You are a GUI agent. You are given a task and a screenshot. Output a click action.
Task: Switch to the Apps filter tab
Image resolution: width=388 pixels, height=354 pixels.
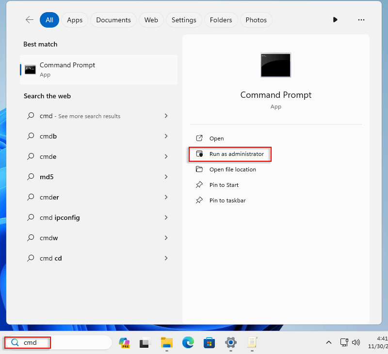[x=75, y=20]
